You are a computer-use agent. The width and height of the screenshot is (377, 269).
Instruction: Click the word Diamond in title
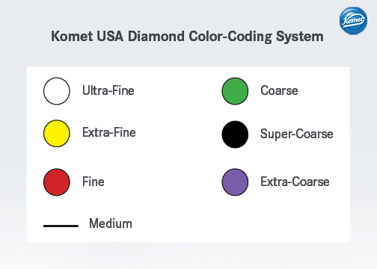(x=156, y=36)
